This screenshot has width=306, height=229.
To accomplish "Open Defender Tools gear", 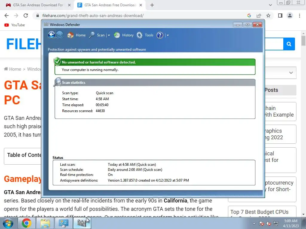I will click(145, 35).
